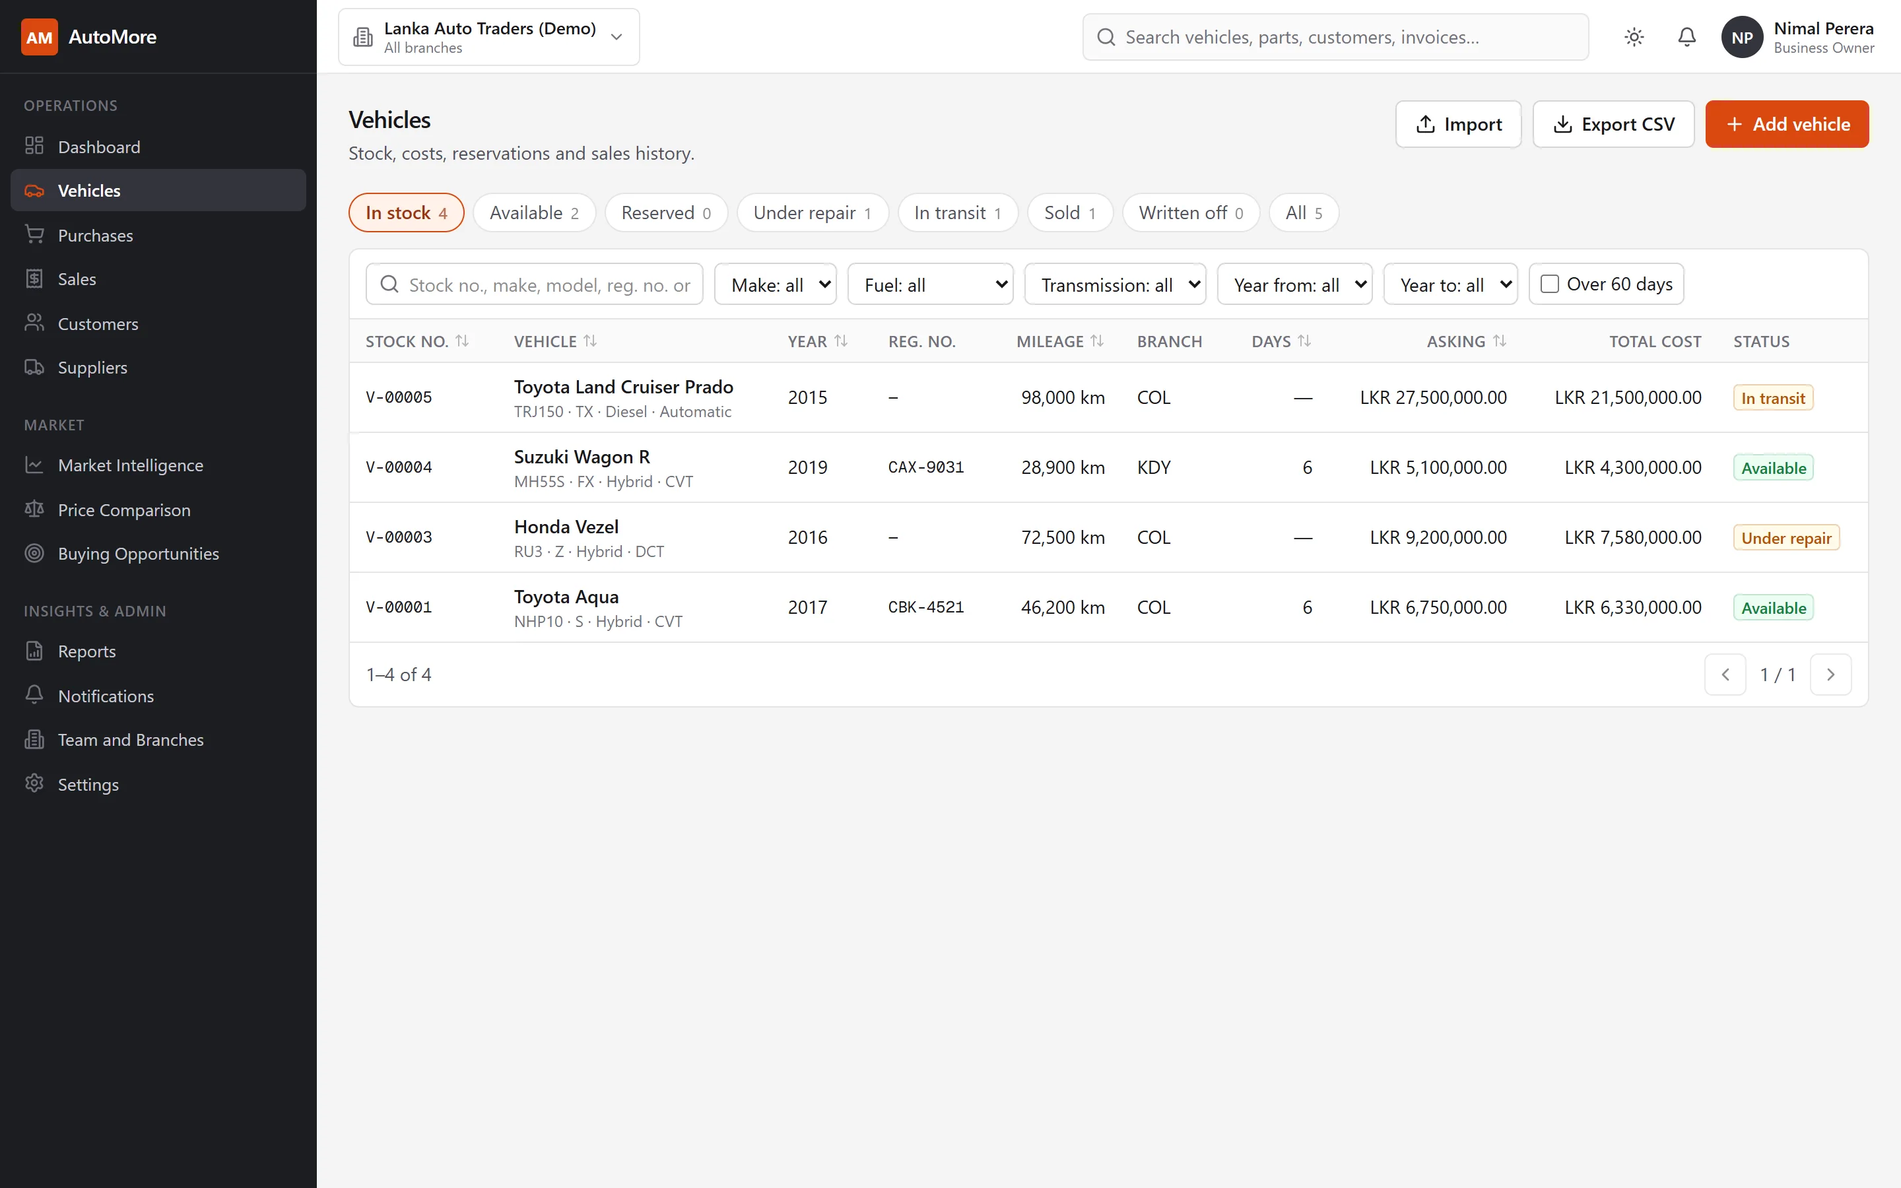Click the Settings gear icon

[x=34, y=784]
